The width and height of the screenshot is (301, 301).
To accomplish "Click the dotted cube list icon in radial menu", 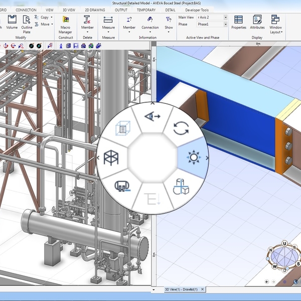I will (x=123, y=128).
